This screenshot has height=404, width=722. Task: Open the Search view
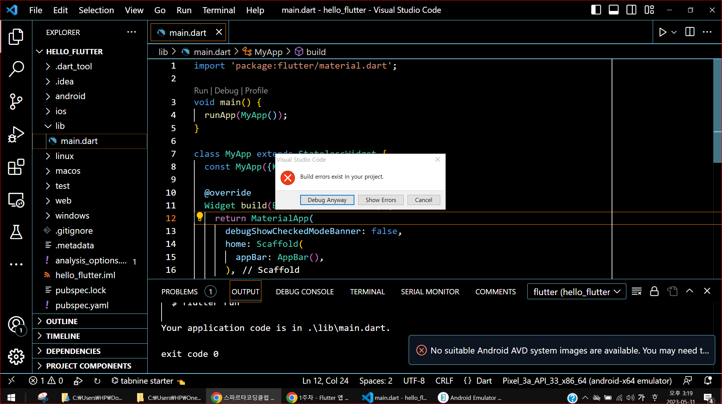(x=16, y=69)
